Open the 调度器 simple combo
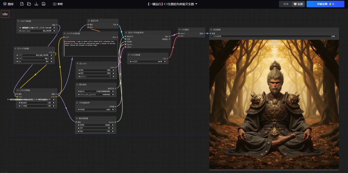The image size is (348, 173). tap(96, 125)
